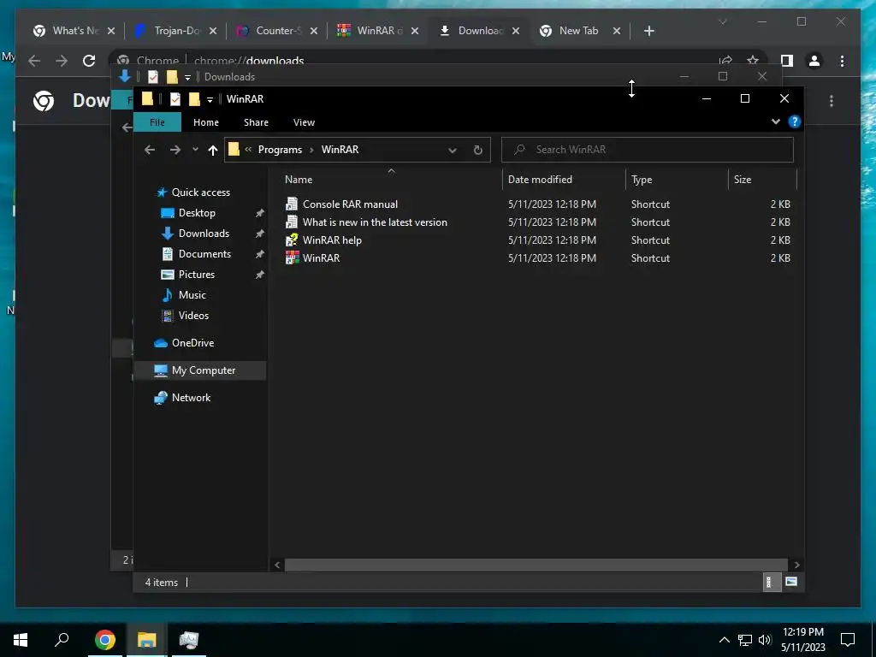Go forward in WinRAR Explorer window

[175, 150]
